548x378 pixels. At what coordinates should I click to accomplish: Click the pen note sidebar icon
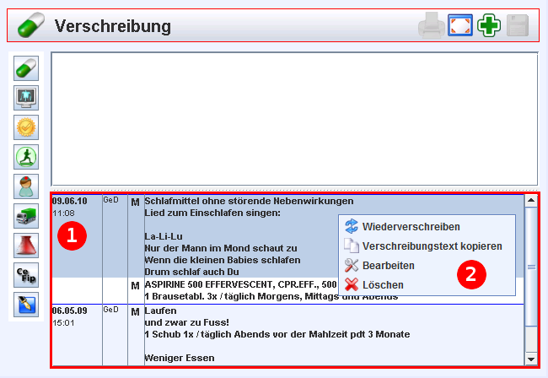click(x=27, y=305)
